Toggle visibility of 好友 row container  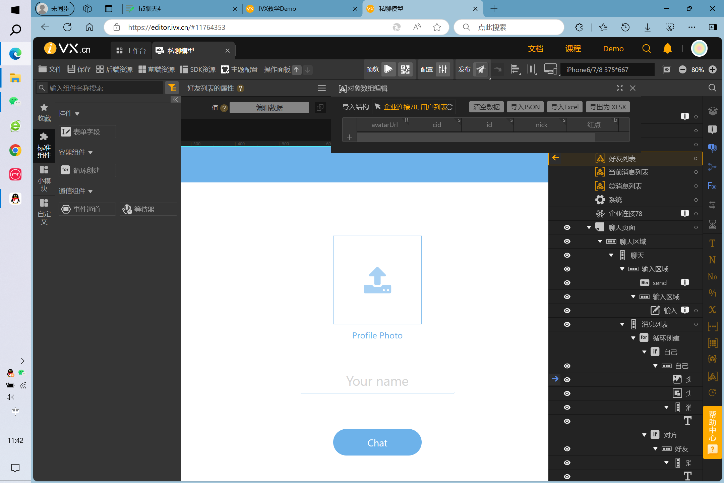567,449
